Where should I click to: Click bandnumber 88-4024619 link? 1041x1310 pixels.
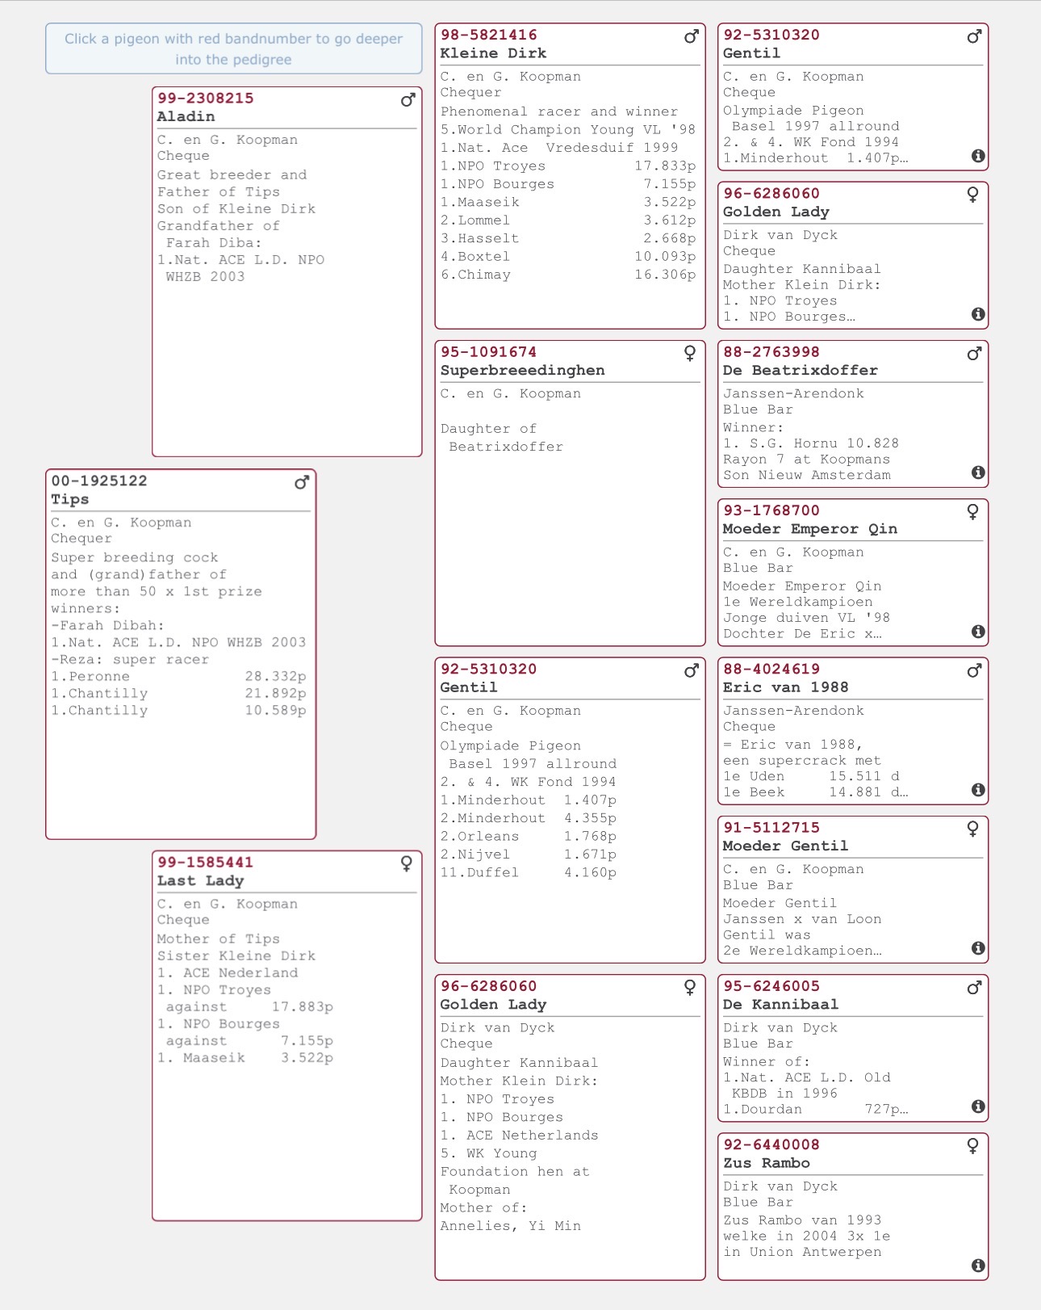click(x=771, y=669)
